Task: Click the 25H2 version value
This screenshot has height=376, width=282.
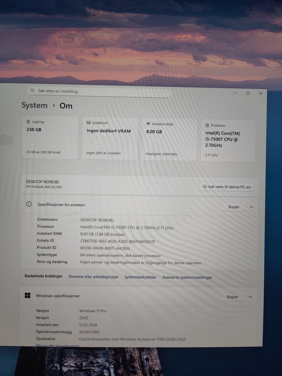Action: pyautogui.click(x=84, y=318)
